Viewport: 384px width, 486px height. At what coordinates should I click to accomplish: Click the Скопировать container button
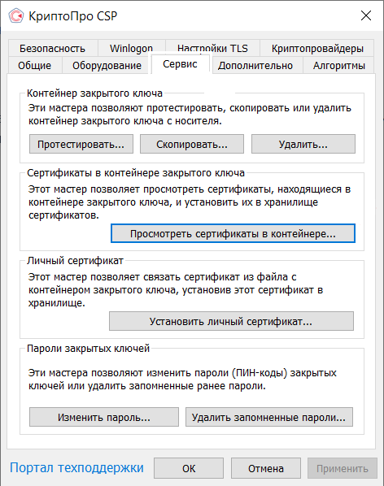point(192,144)
